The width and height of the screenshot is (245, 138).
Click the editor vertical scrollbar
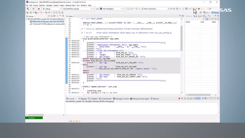pos(181,38)
